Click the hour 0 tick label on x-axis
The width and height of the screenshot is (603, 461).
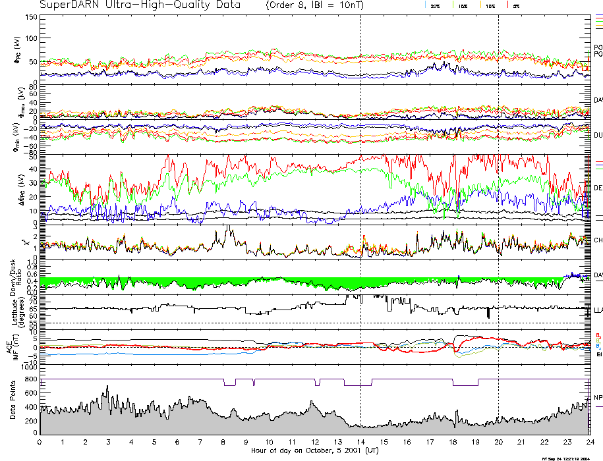pyautogui.click(x=40, y=442)
